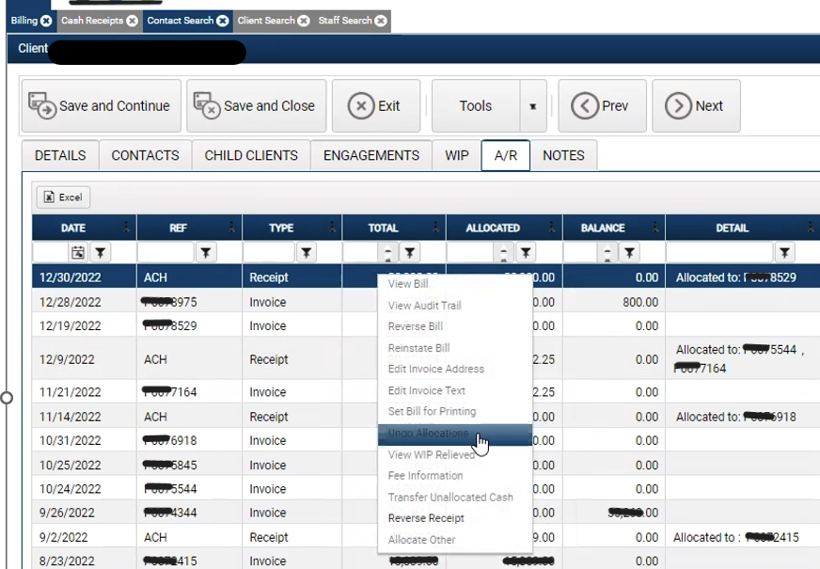Select the 12/28/2022 invoice date cell
This screenshot has height=569, width=820.
(x=85, y=302)
